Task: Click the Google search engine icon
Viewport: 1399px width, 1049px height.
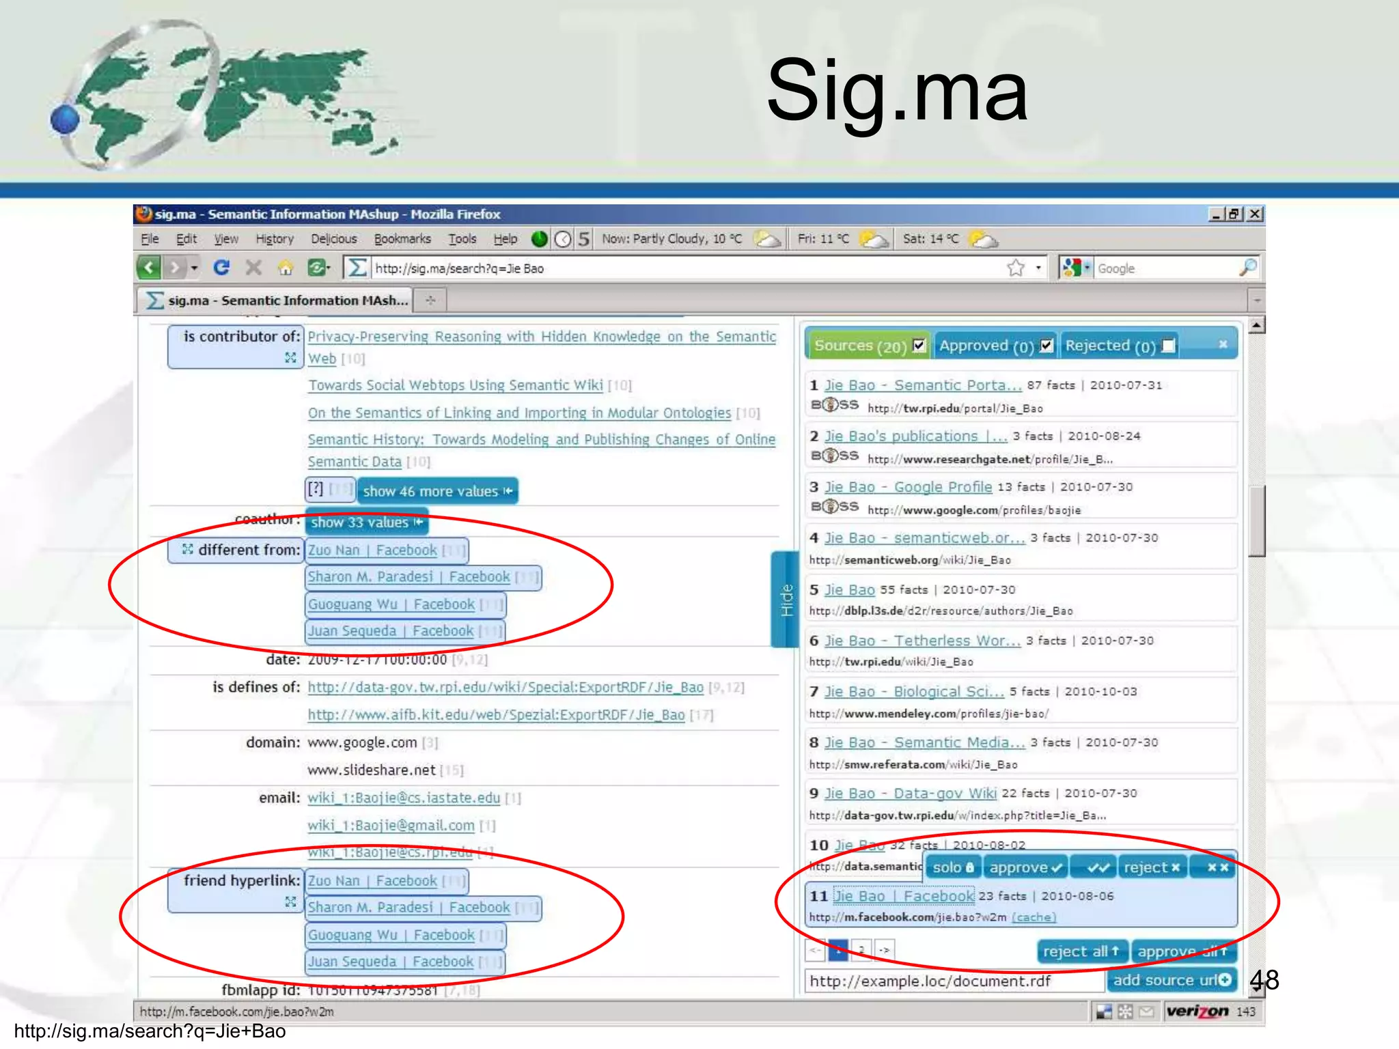Action: [x=1071, y=268]
